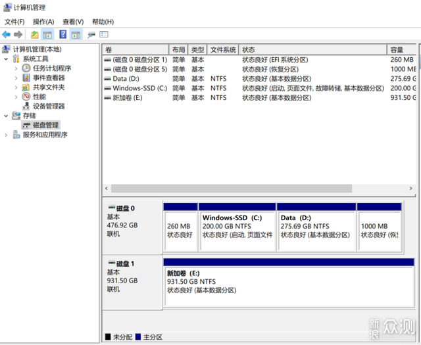Select the 260 MB EFI partition block
Viewport: 421px width, 345px height.
click(180, 227)
